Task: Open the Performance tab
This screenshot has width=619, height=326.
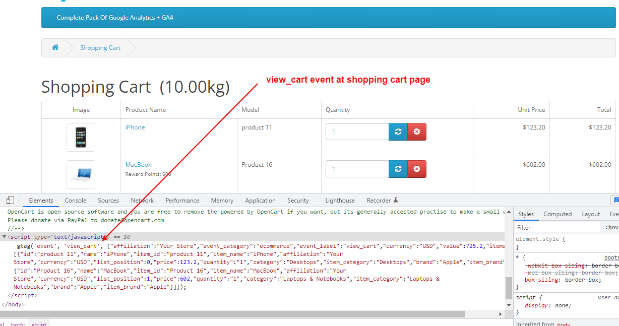Action: coord(182,200)
